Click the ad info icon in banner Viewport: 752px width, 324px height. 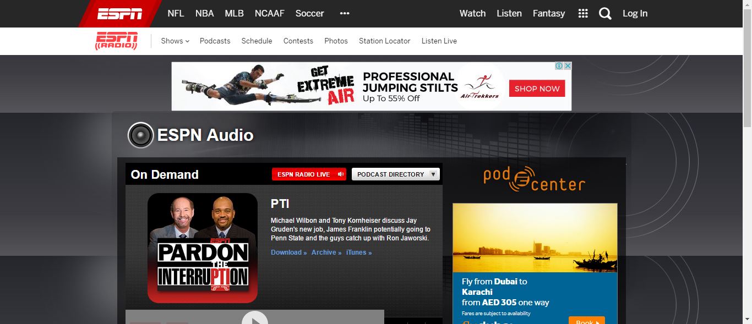559,66
